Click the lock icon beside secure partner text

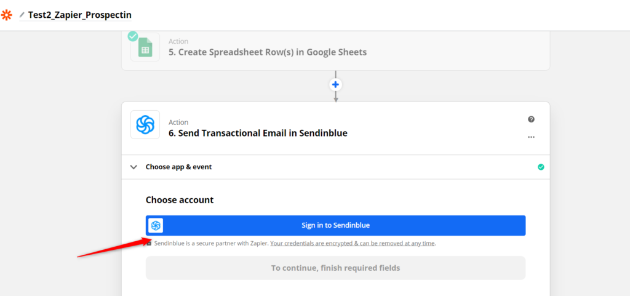point(149,244)
